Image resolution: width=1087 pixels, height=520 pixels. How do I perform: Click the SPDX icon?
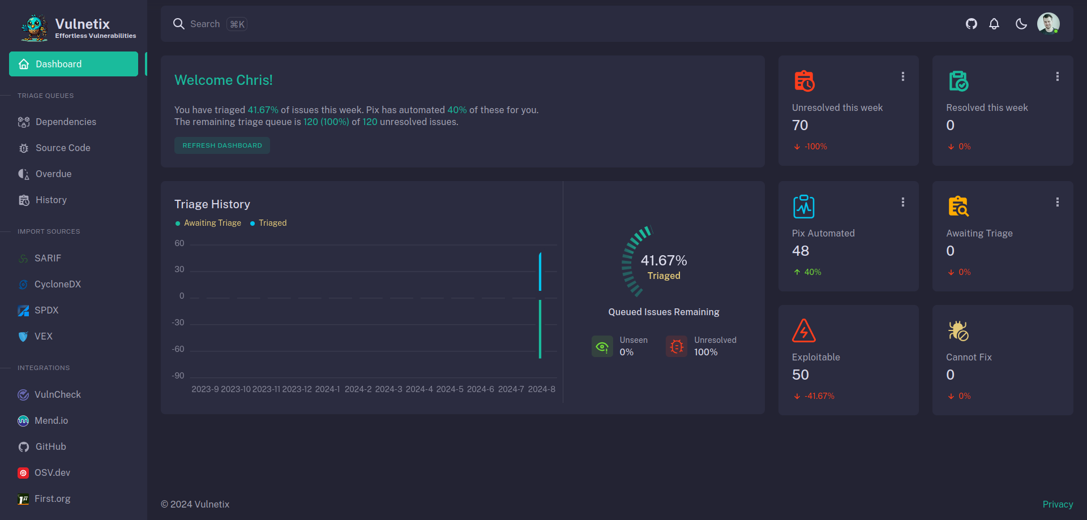[x=23, y=311]
